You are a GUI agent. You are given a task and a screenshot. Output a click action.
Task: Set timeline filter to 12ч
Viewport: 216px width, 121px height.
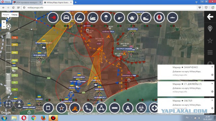pos(15,75)
